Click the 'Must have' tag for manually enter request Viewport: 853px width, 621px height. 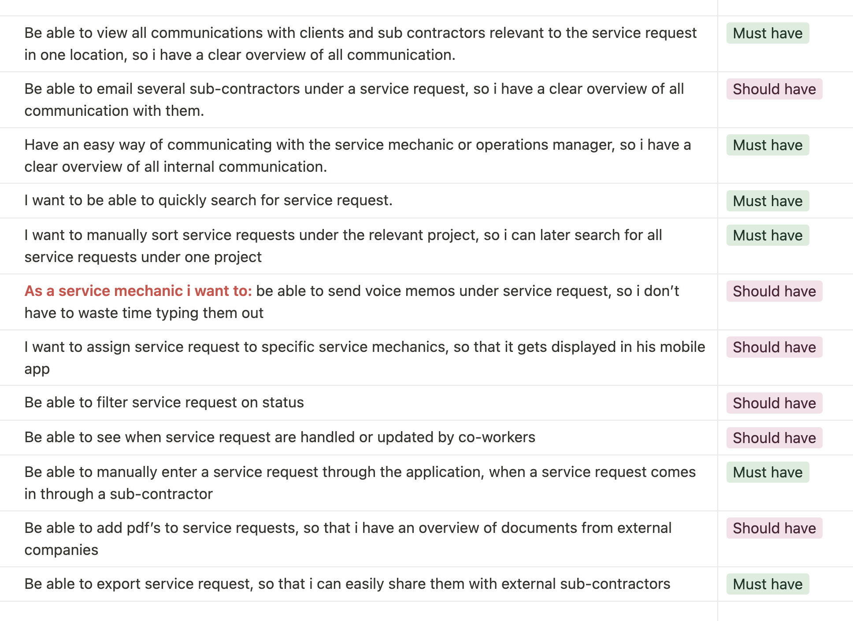(768, 472)
